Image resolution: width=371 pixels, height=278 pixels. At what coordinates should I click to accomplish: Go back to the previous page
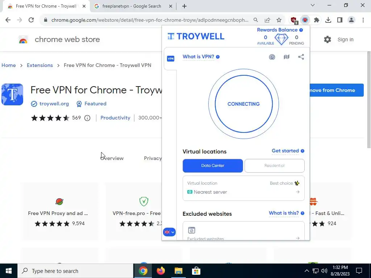[8, 20]
